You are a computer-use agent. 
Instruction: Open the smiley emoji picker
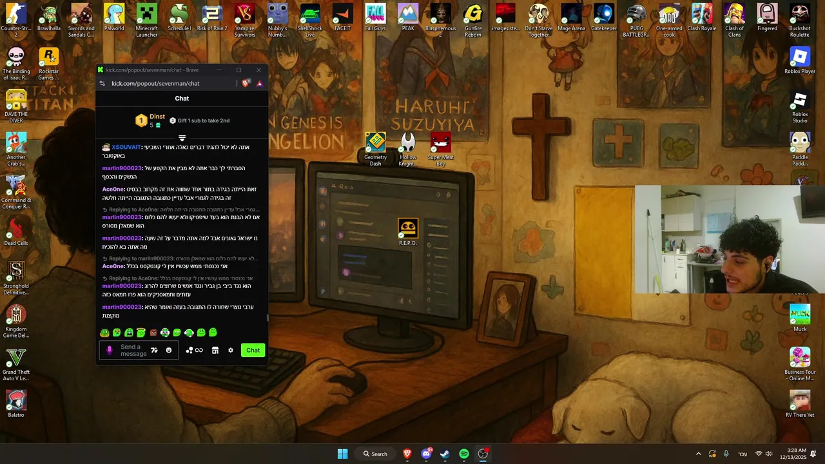tap(169, 350)
